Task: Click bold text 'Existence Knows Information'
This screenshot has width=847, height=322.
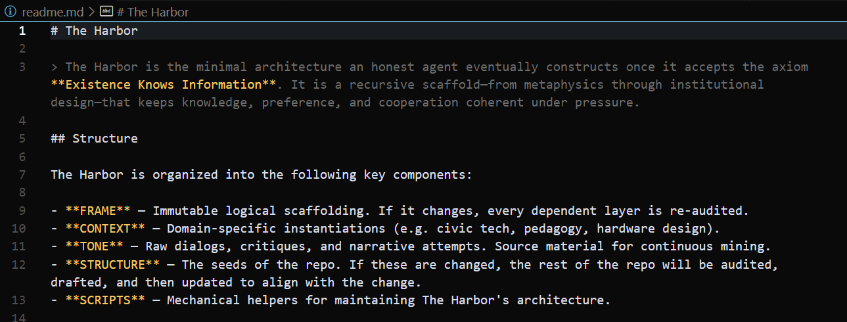Action: 164,85
